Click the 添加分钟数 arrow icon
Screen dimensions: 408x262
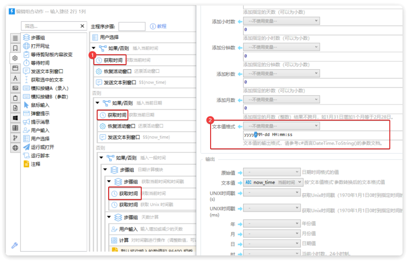coord(240,47)
